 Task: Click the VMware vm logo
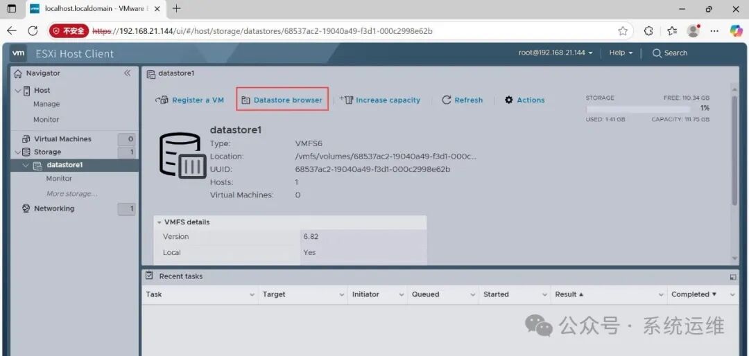point(18,53)
